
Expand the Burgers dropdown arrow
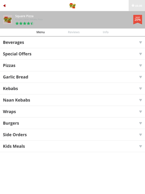coord(141,123)
